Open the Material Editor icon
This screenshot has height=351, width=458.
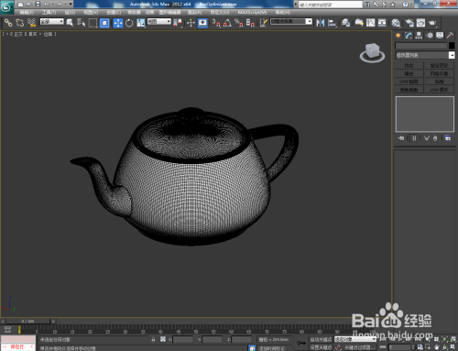[396, 23]
